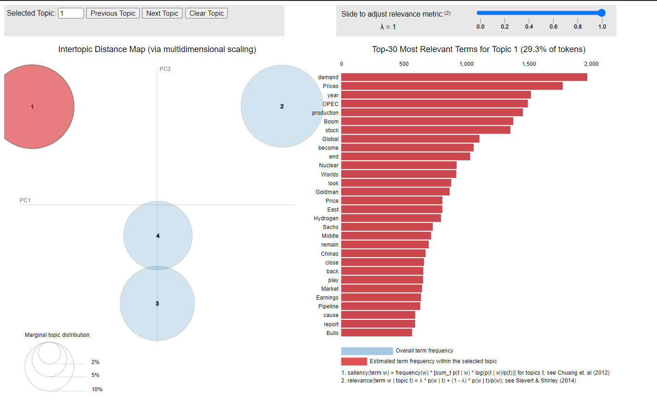Click the 'Nuclear' term bar
This screenshot has height=400, width=657.
[399, 165]
